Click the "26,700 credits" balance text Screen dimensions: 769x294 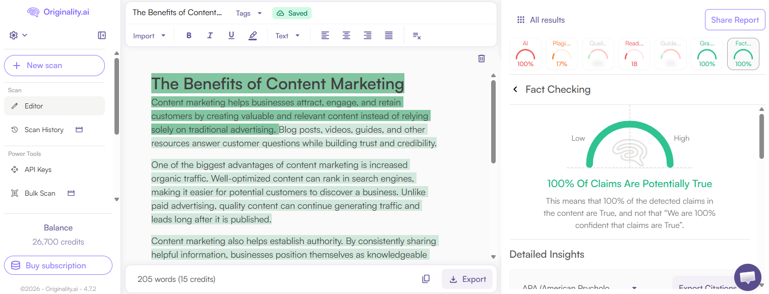pos(58,242)
